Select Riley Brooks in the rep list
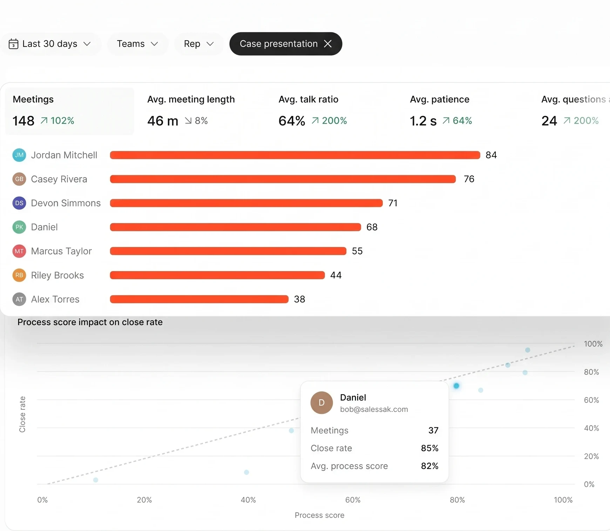The height and width of the screenshot is (531, 610). [57, 275]
